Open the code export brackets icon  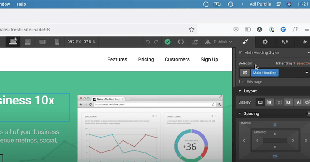(181, 42)
